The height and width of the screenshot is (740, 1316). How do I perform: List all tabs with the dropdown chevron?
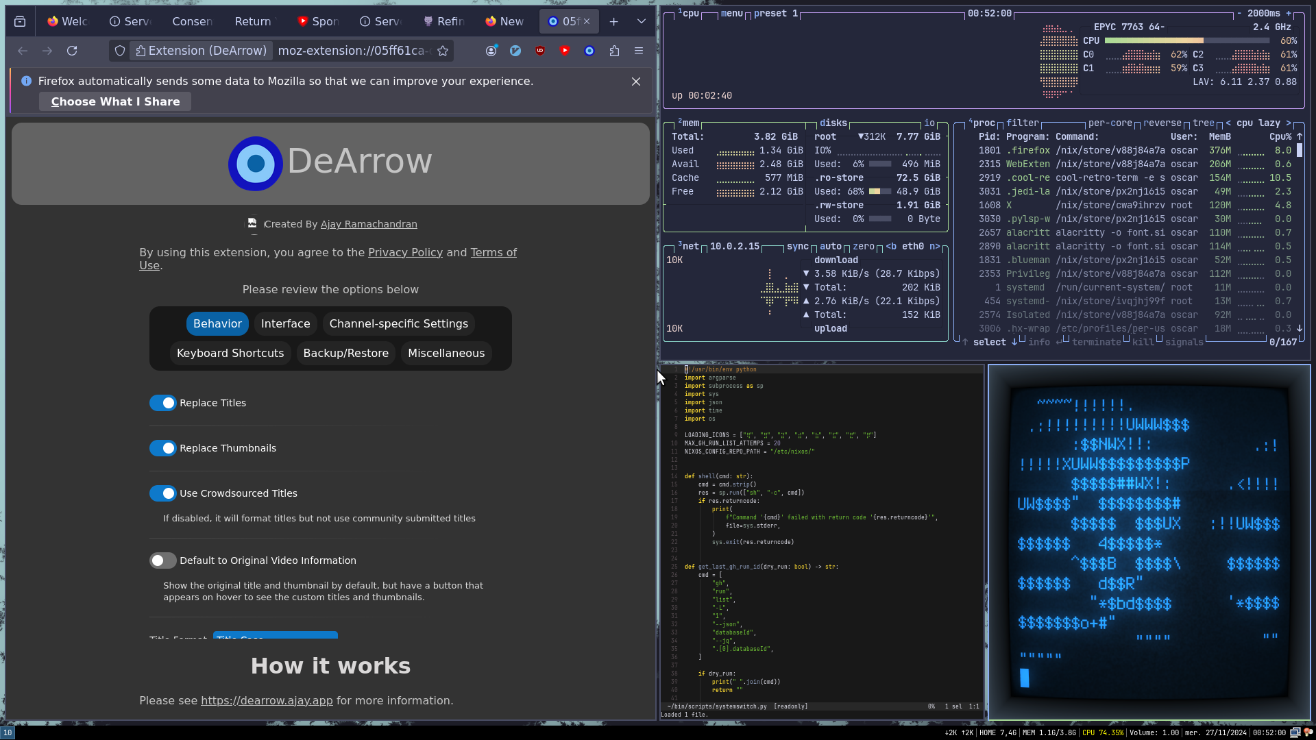point(642,22)
